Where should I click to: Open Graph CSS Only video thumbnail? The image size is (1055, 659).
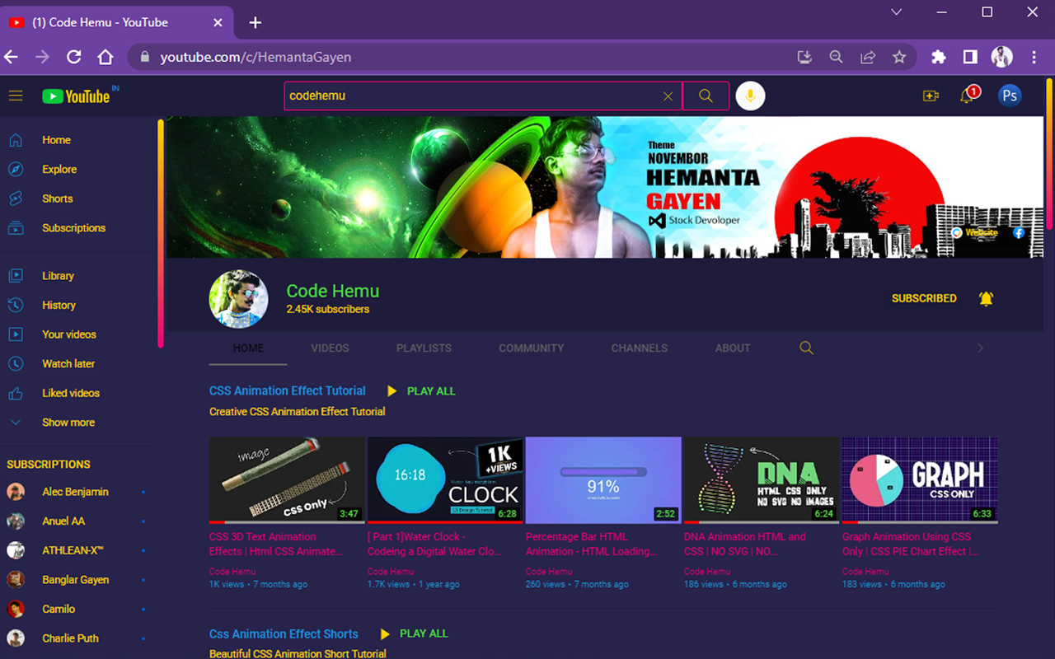(x=920, y=480)
